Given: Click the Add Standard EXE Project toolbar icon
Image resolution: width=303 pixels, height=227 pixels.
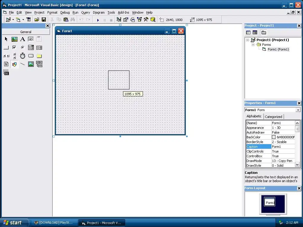Looking at the screenshot, I should point(8,20).
